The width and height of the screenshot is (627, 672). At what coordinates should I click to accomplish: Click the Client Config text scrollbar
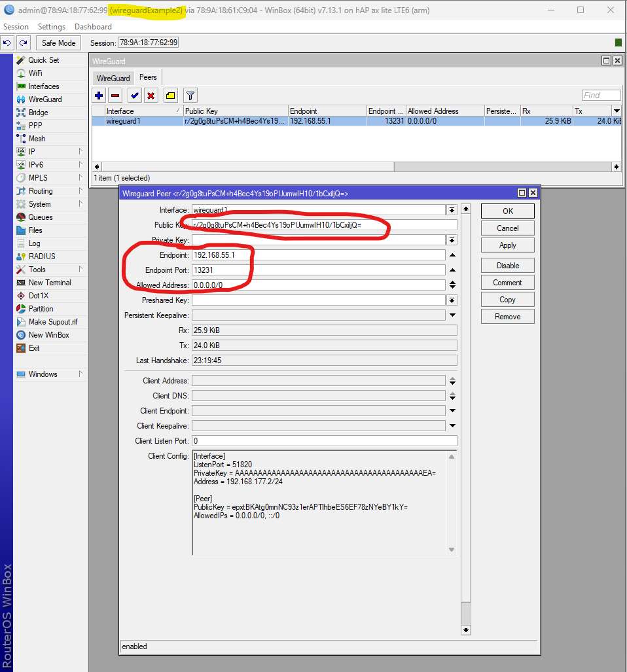point(452,503)
